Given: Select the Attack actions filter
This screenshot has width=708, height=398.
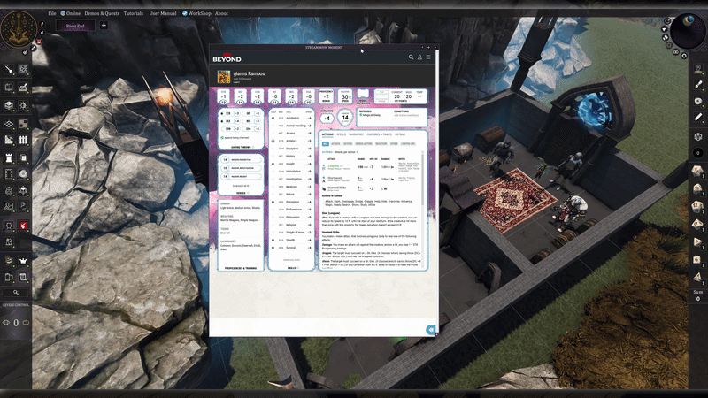Looking at the screenshot, I should tap(335, 144).
